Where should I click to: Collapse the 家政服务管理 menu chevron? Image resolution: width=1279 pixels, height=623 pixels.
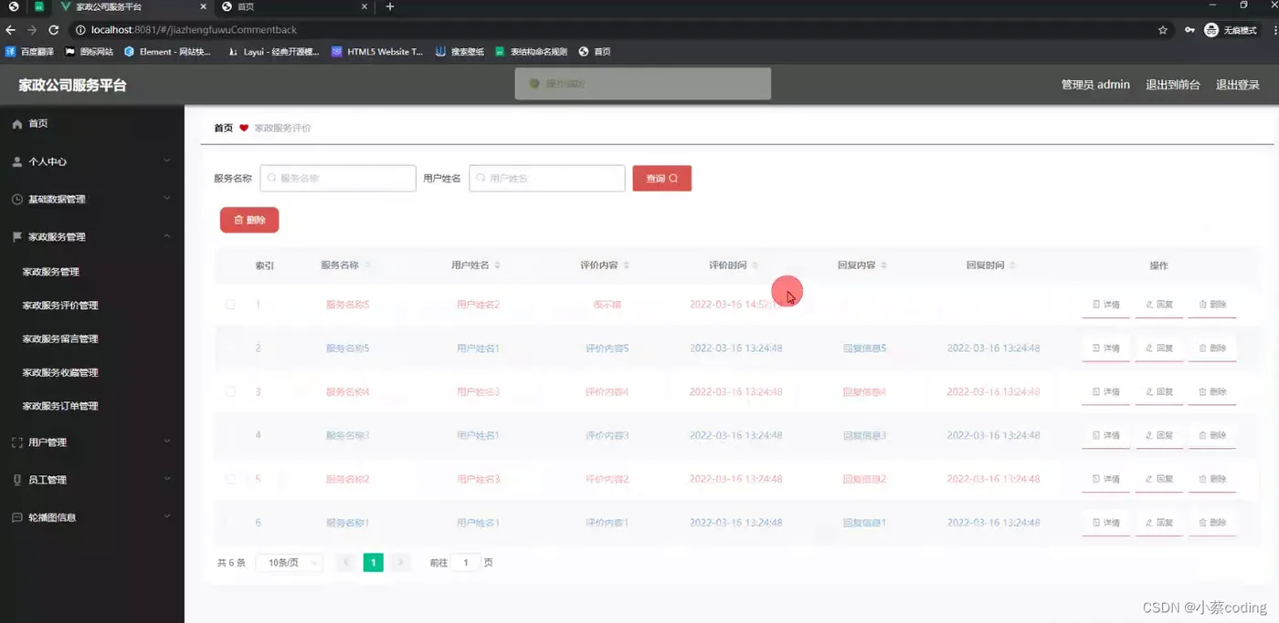point(167,236)
